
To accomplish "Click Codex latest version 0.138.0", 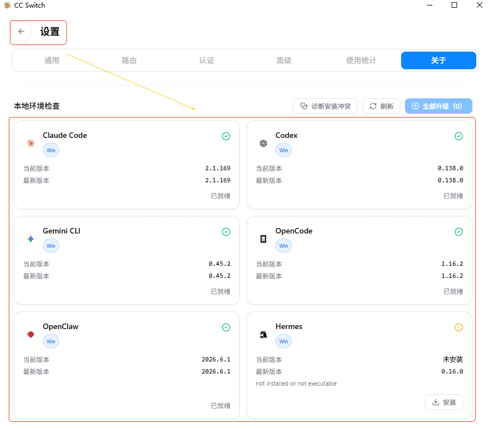I will point(450,180).
